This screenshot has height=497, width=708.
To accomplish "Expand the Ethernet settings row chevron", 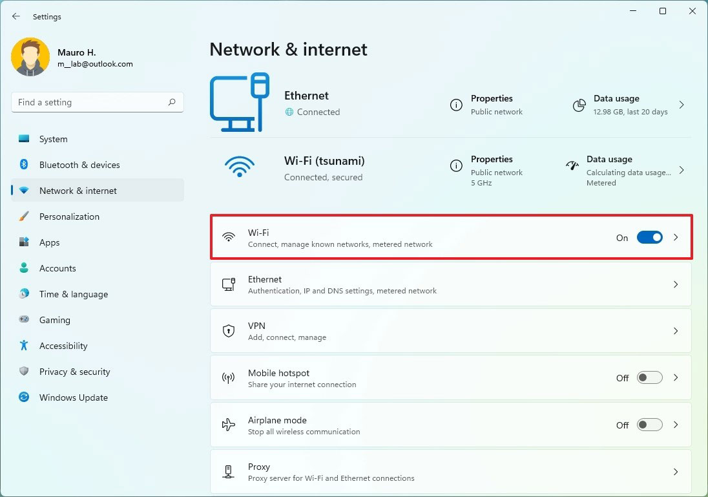I will tap(676, 284).
